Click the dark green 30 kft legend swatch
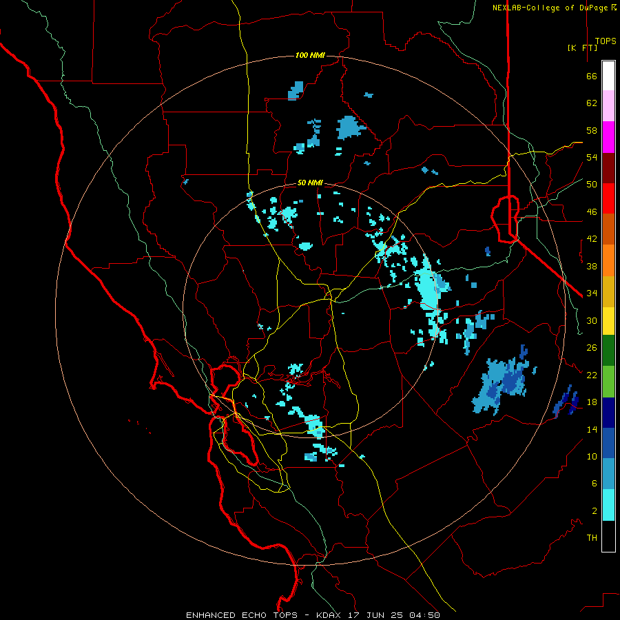The height and width of the screenshot is (620, 620). (x=608, y=350)
